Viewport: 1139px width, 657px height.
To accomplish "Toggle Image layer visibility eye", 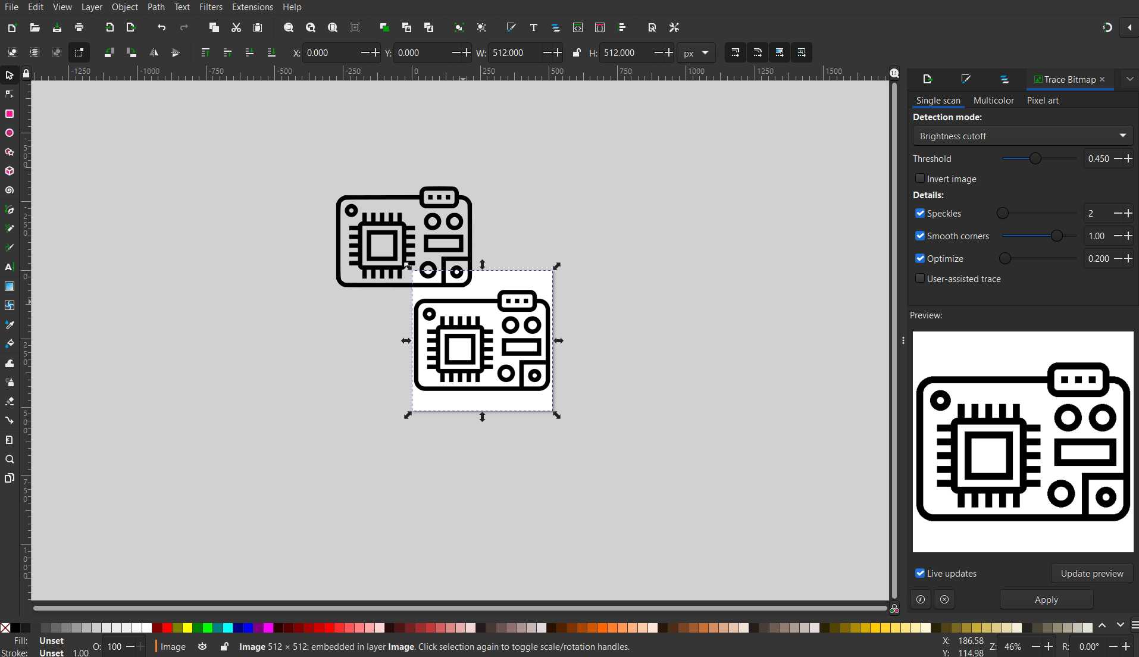I will point(202,646).
